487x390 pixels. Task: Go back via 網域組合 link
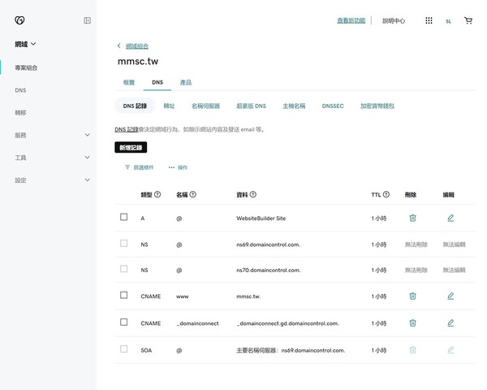tap(137, 46)
